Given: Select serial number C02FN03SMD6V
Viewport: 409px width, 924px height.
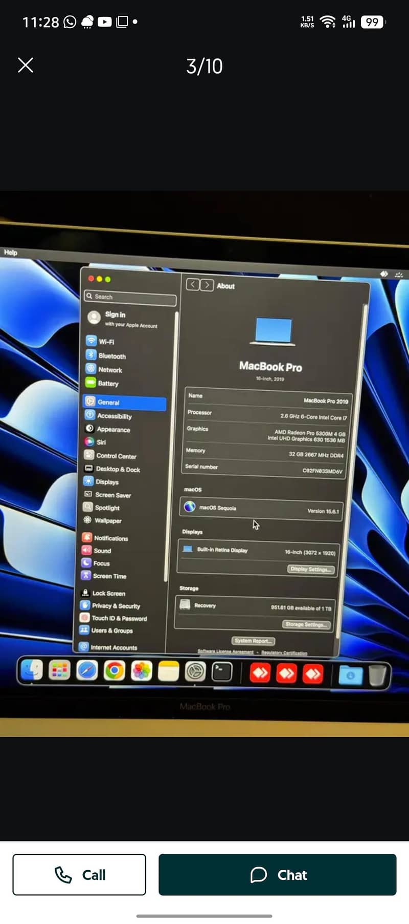Looking at the screenshot, I should (322, 471).
